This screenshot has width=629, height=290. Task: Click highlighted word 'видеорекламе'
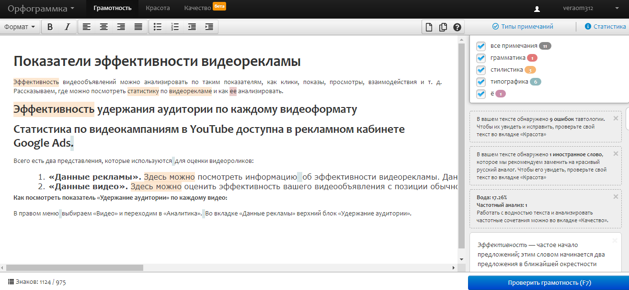190,91
